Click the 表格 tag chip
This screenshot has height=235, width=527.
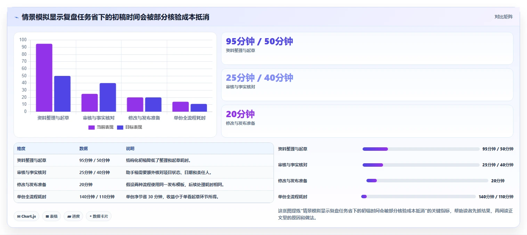click(51, 216)
